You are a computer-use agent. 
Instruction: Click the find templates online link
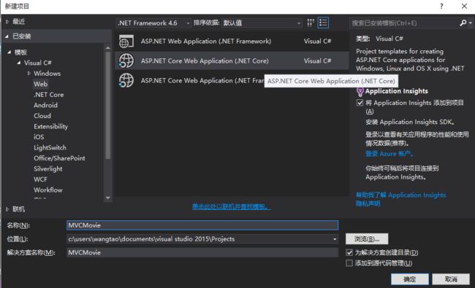[x=232, y=206]
